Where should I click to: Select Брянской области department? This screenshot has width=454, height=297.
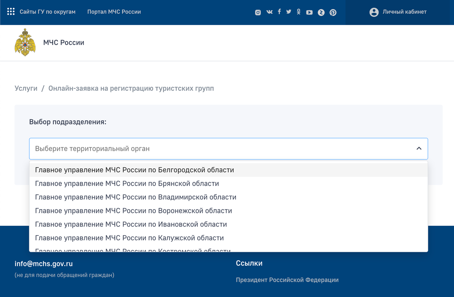coord(228,184)
